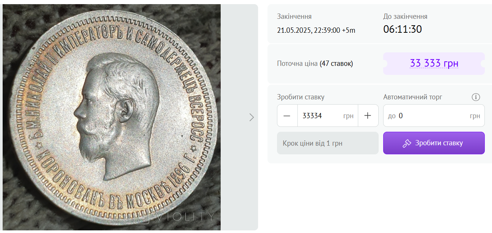
Task: Click the Поточна ціна label
Action: click(297, 64)
